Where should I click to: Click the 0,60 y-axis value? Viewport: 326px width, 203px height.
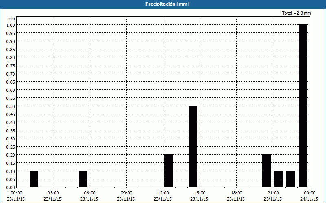click(11, 90)
